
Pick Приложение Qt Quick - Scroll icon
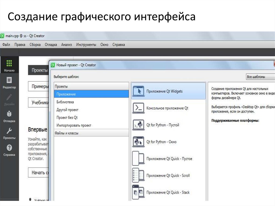(138, 175)
